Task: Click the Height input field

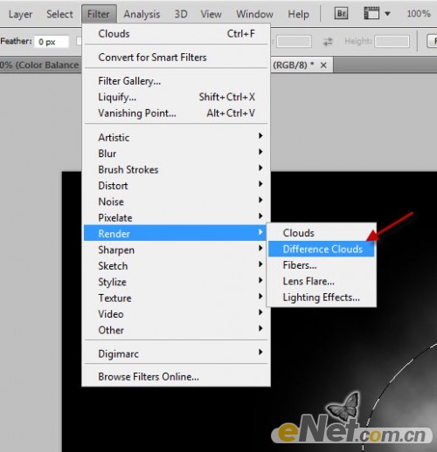Action: point(392,42)
